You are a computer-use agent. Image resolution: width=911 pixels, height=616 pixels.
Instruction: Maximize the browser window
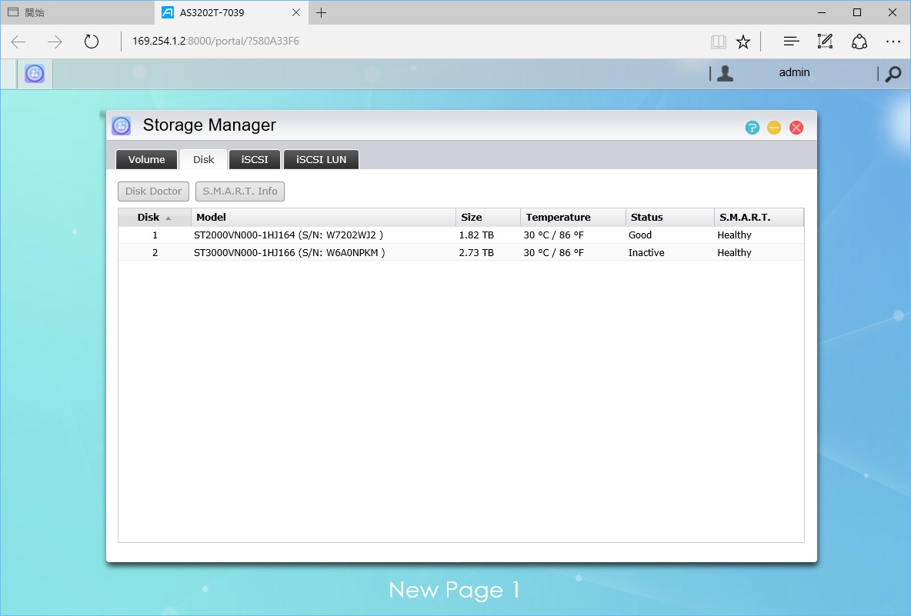[857, 12]
